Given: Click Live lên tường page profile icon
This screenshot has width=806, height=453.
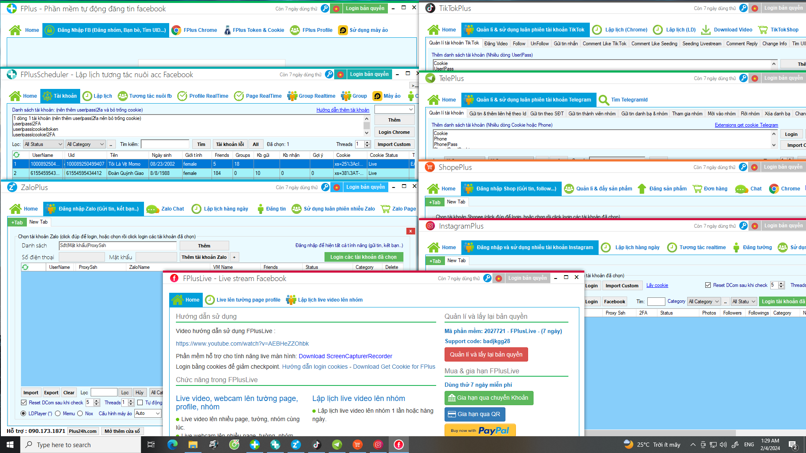Looking at the screenshot, I should coord(209,300).
